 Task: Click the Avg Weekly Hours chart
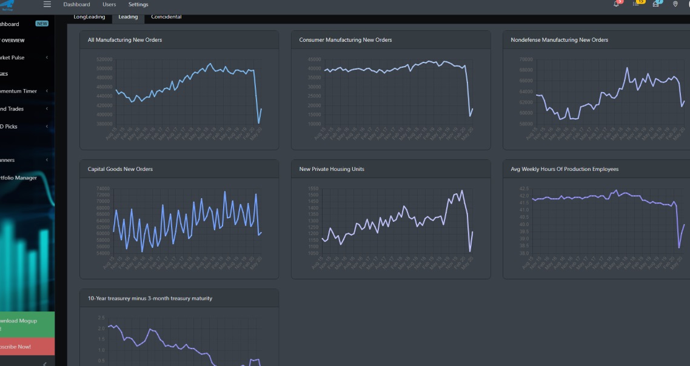coord(598,228)
